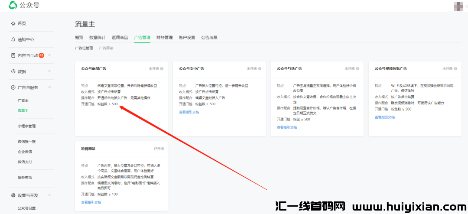Click the 数据 clock icon in sidebar

point(13,71)
